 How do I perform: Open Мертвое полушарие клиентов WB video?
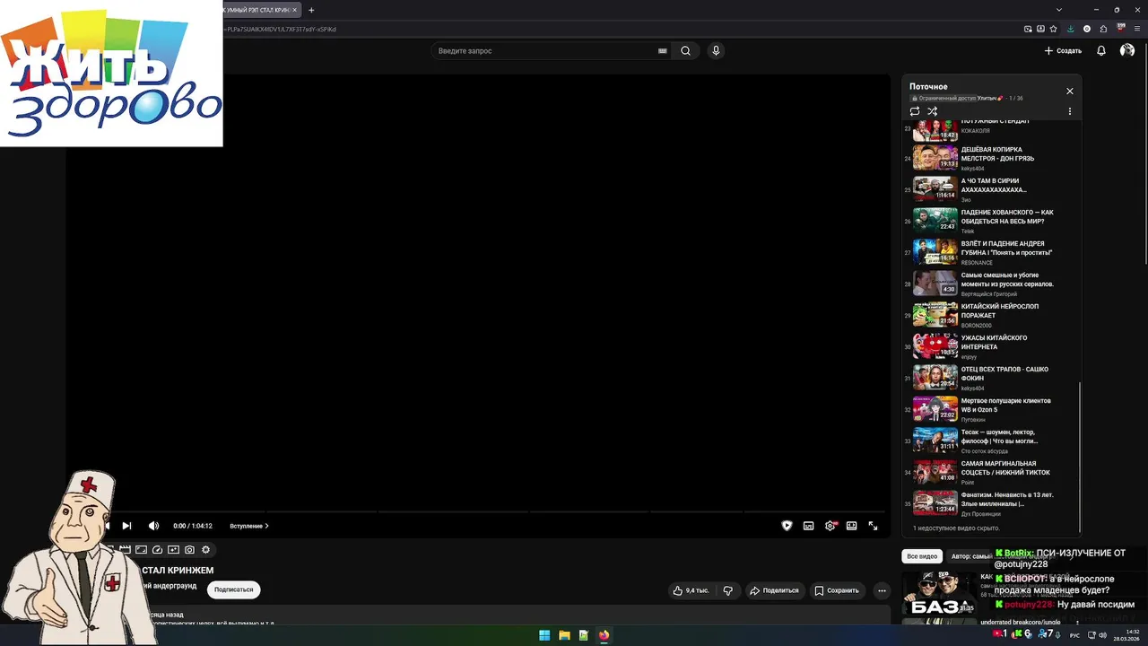991,409
